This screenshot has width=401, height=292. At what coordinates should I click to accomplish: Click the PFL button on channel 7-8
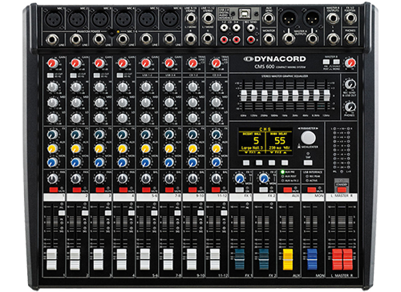[177, 213]
